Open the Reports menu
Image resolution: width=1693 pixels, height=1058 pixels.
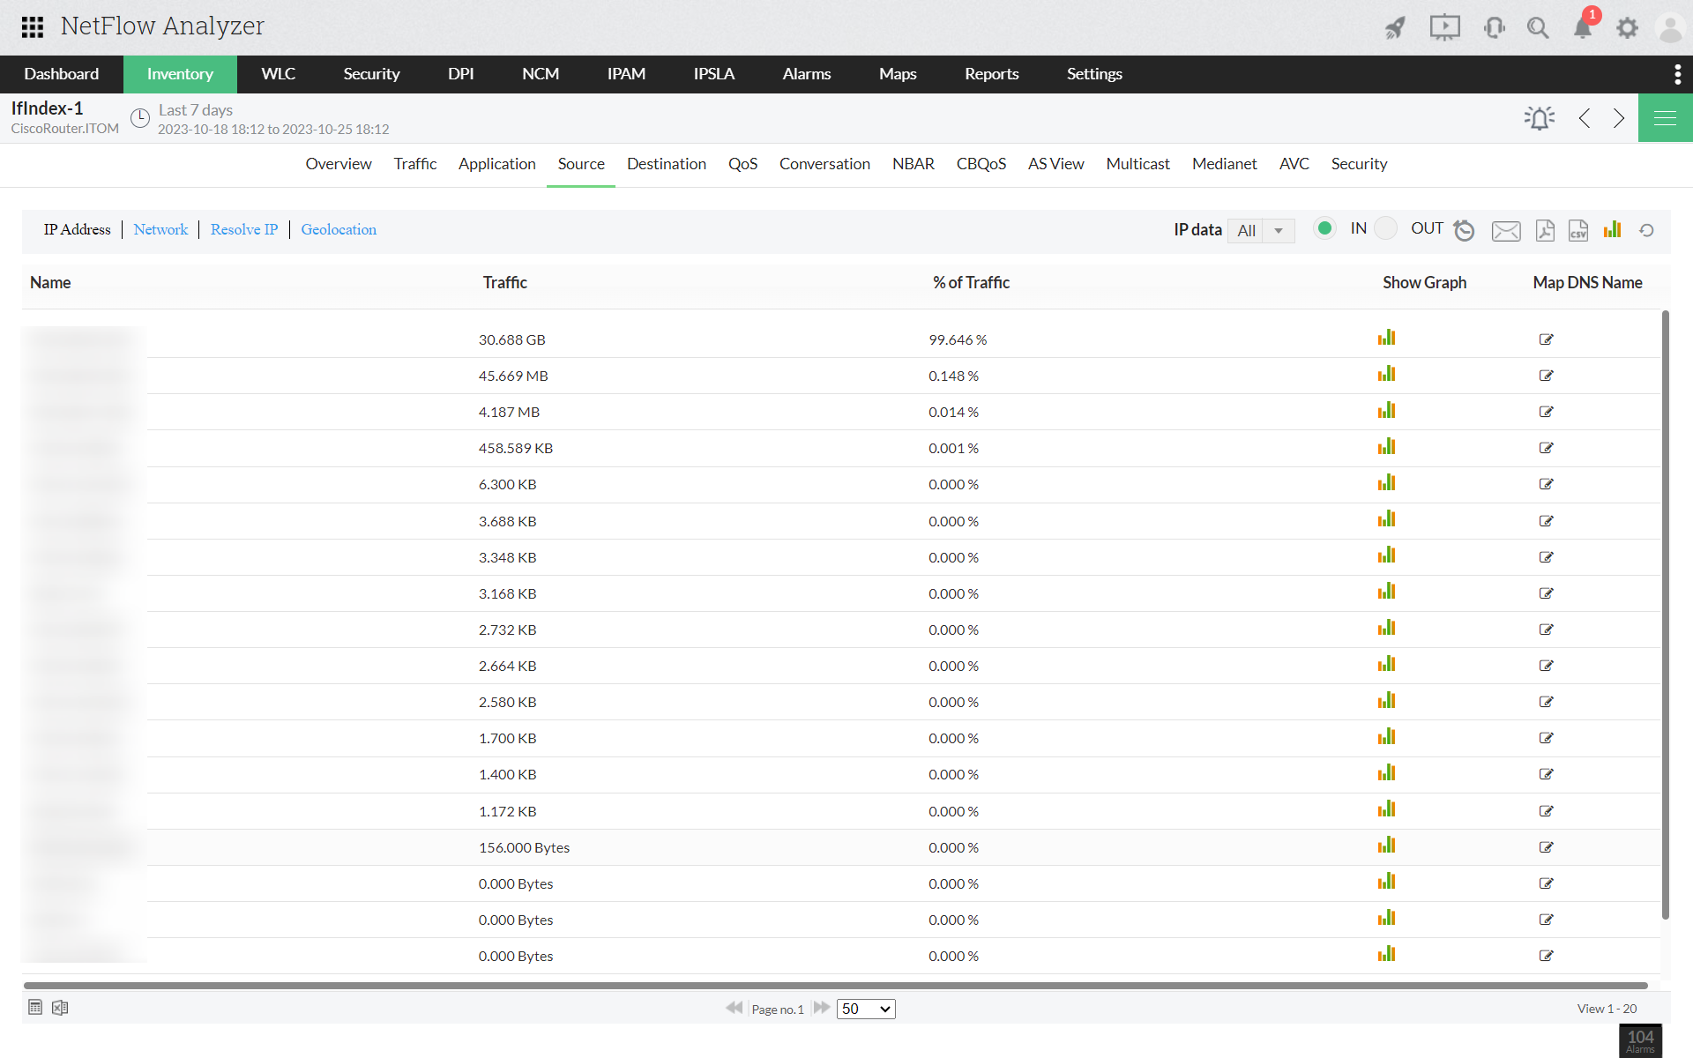(991, 74)
